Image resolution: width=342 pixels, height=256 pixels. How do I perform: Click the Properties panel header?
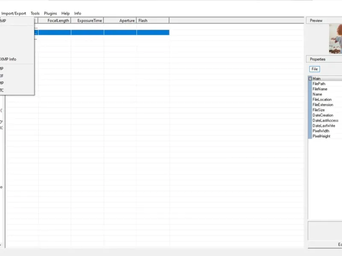[324, 59]
